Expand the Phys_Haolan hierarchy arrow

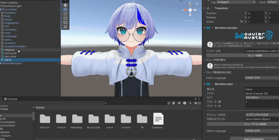(x=59, y=10)
